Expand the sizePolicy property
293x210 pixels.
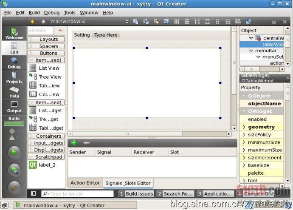click(x=244, y=135)
